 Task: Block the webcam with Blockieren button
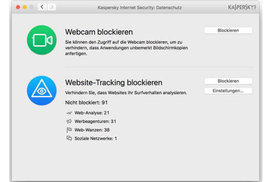228,30
